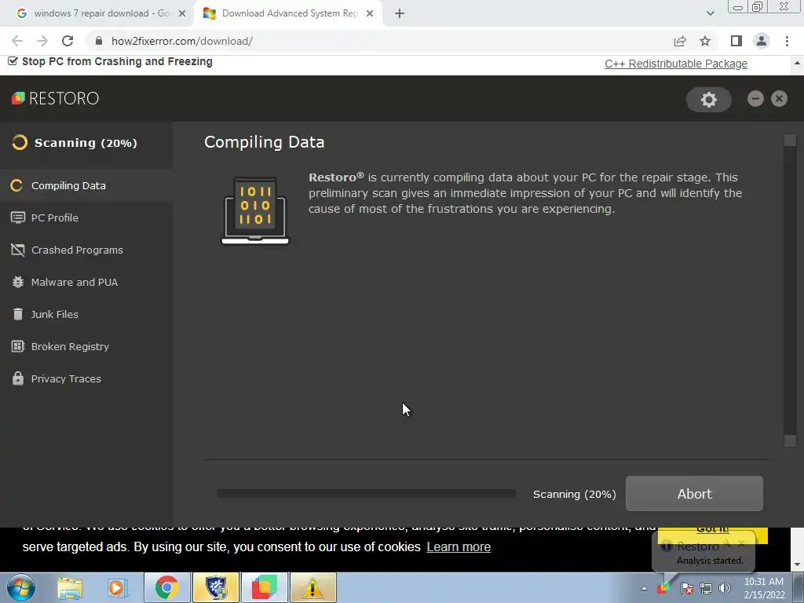This screenshot has height=603, width=804.
Task: Close the Google search tab
Action: click(x=182, y=13)
